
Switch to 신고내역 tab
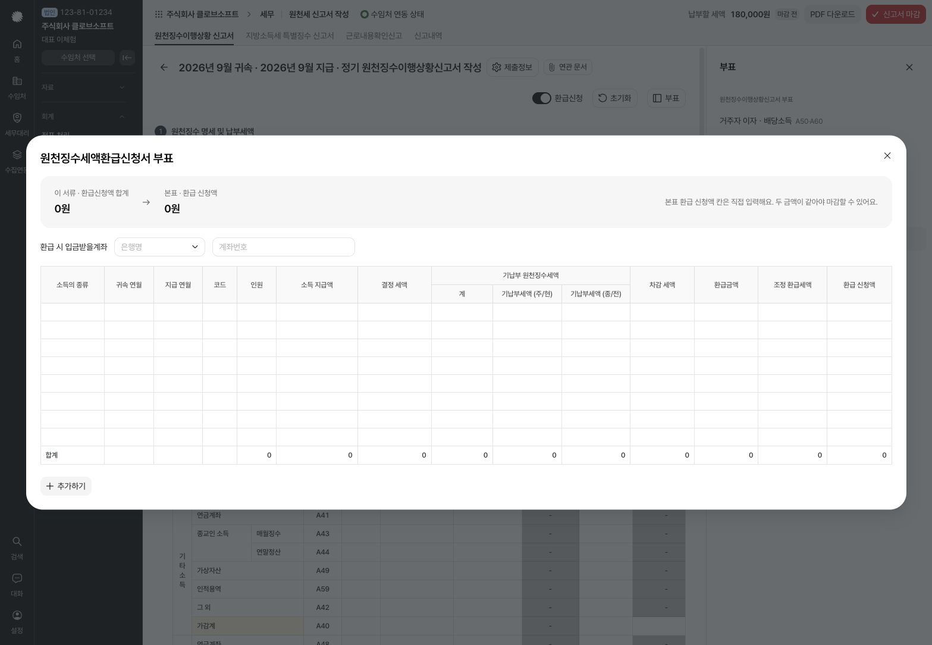428,36
